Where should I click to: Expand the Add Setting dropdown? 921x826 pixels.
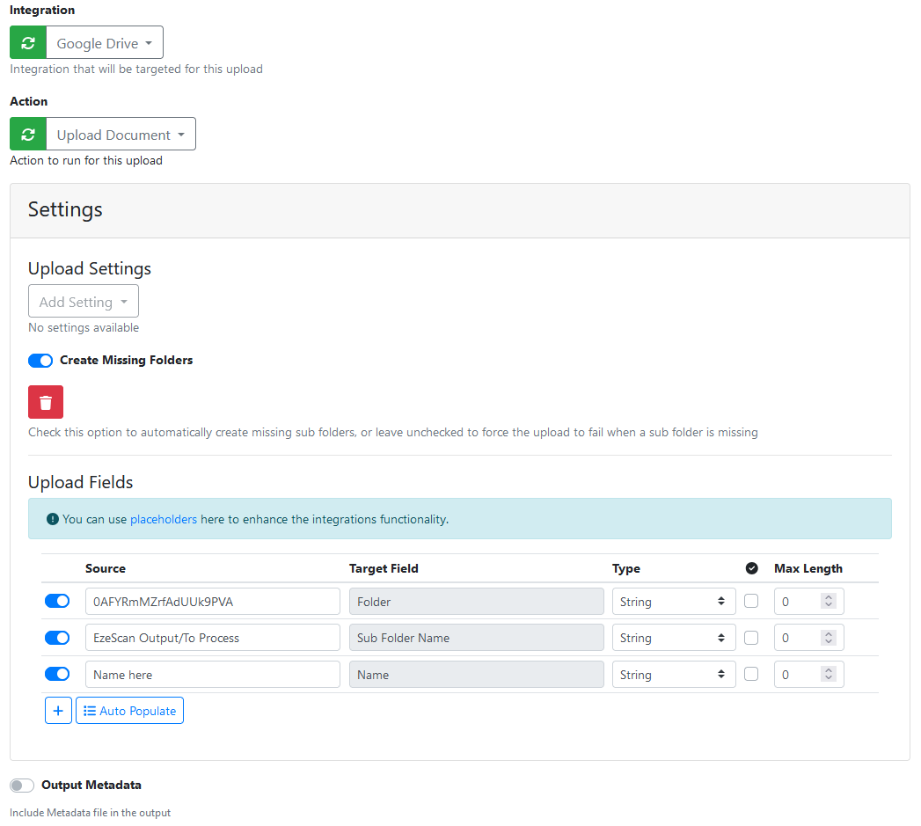click(84, 302)
